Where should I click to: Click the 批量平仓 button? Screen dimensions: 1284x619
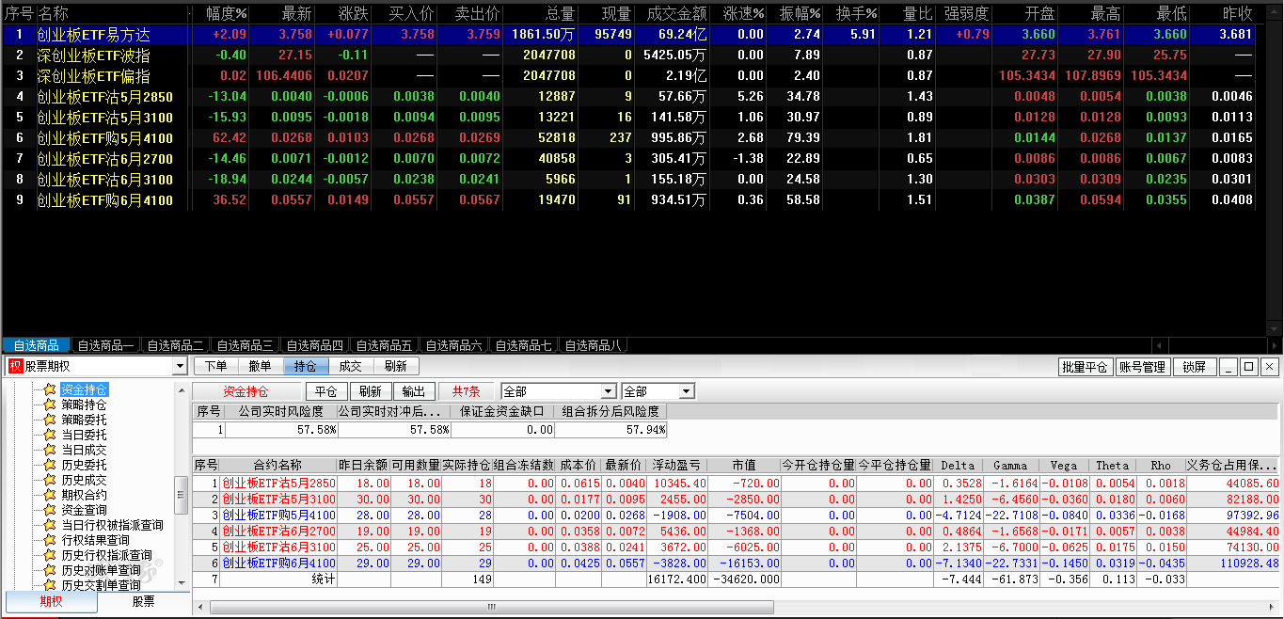(1085, 367)
